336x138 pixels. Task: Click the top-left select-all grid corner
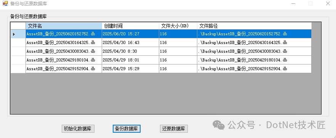(x=18, y=26)
